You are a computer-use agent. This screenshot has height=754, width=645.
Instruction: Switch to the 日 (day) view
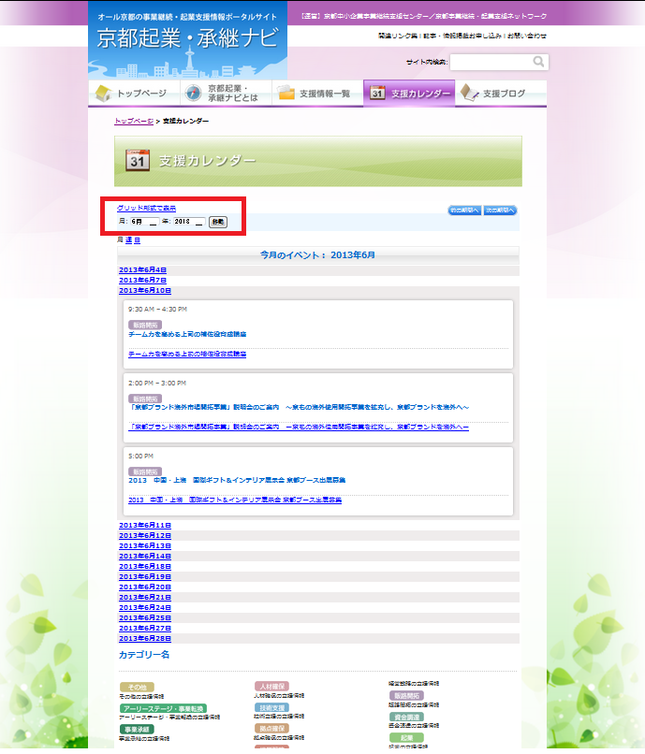[x=138, y=240]
